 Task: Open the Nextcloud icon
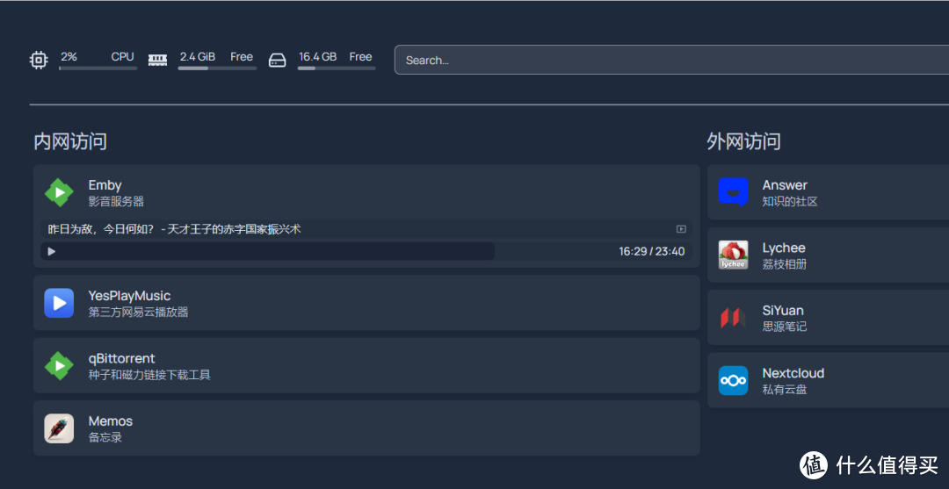click(x=733, y=381)
